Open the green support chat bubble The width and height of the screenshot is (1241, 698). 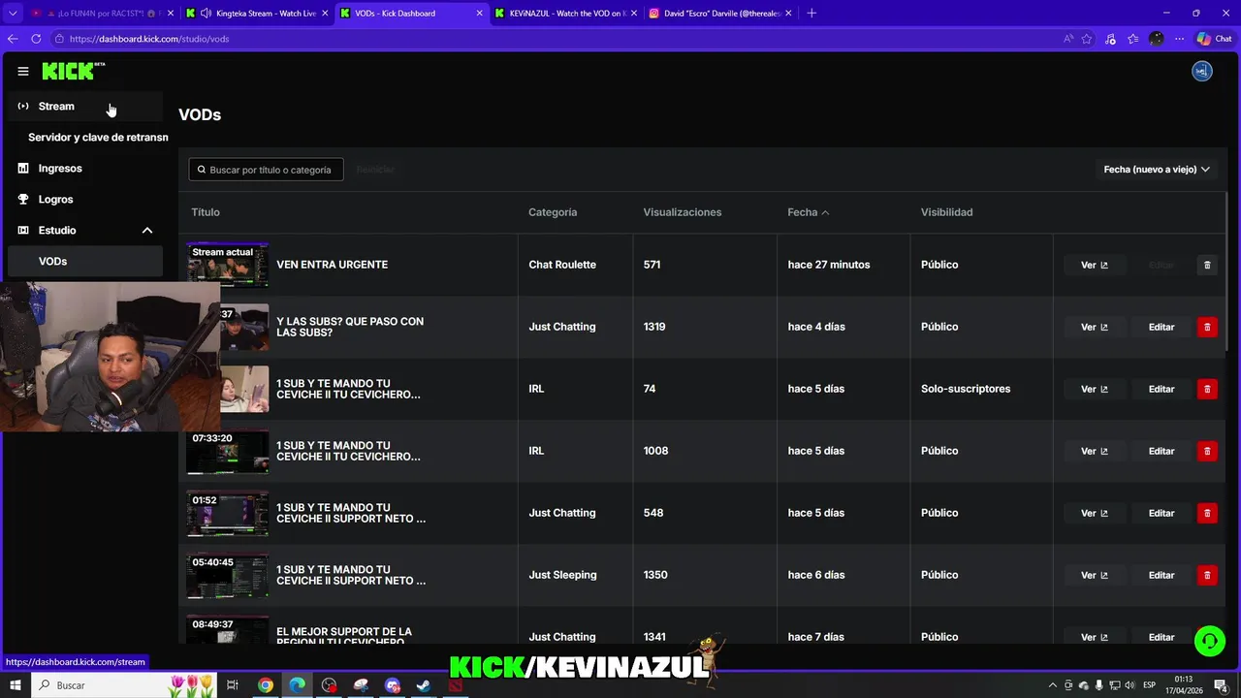point(1209,641)
